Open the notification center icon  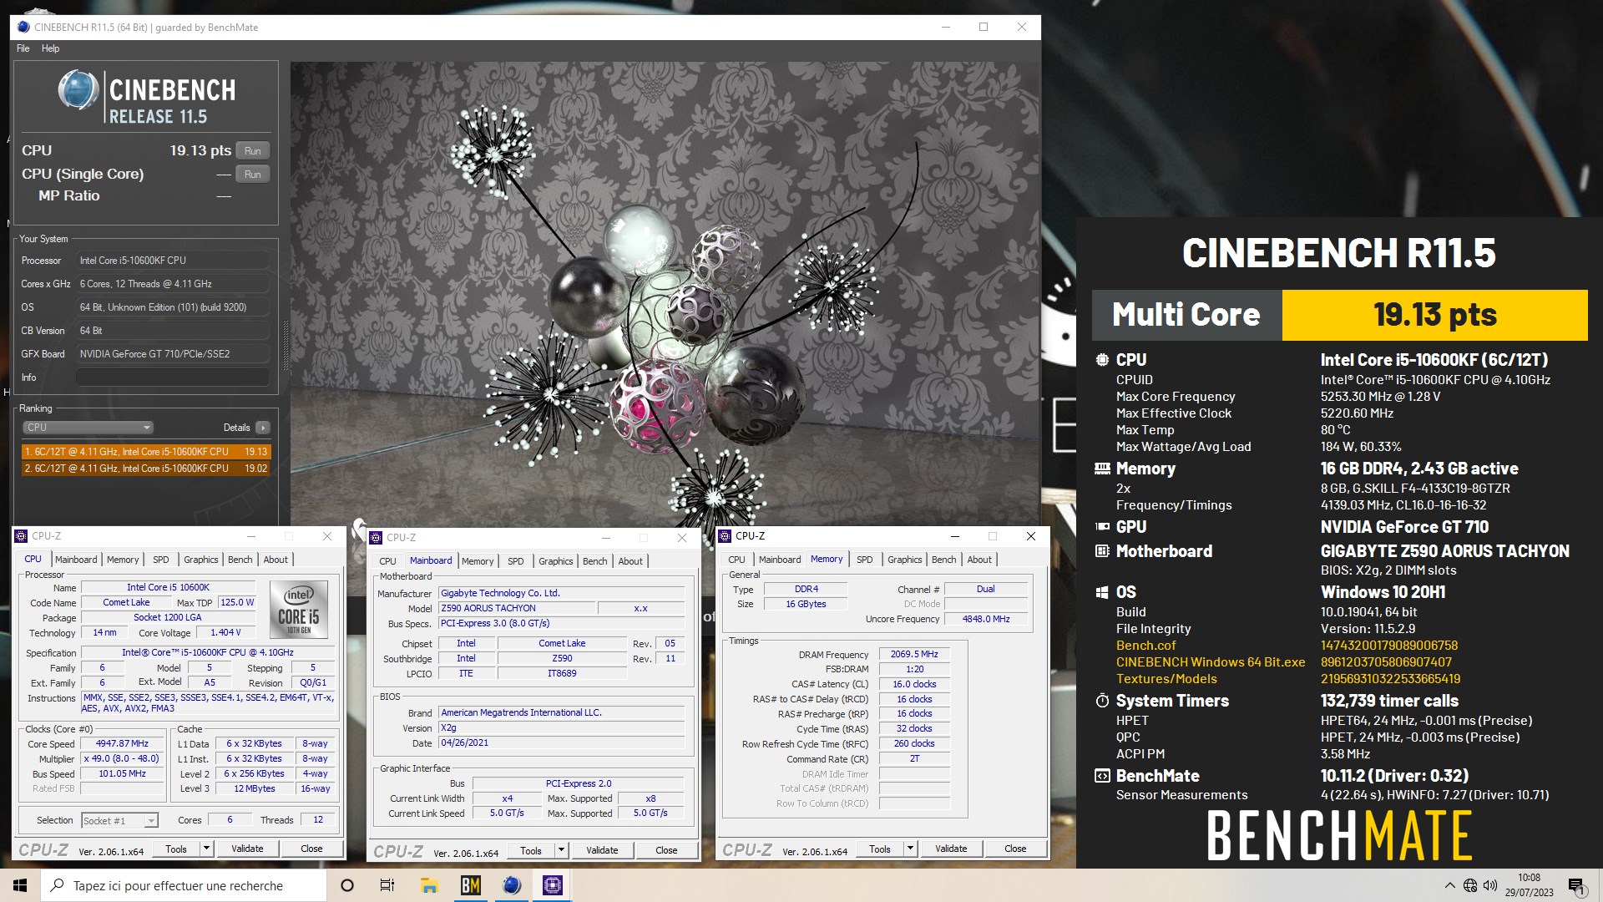(1576, 885)
